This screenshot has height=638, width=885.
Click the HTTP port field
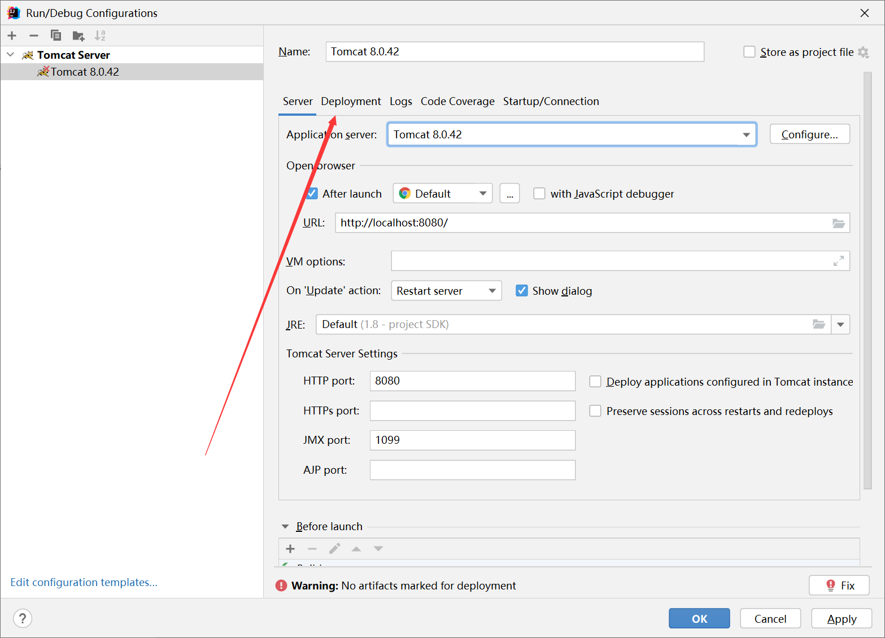(x=473, y=381)
